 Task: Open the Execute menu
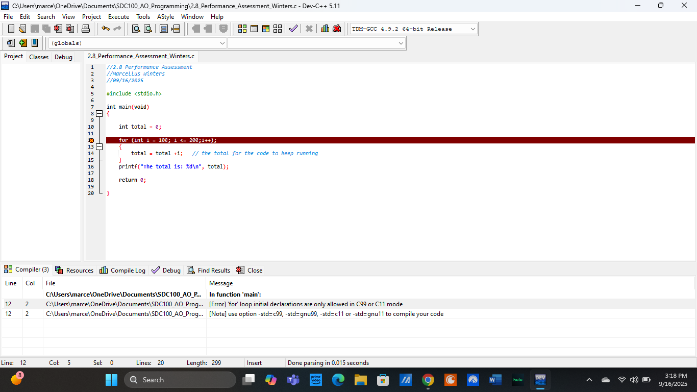(119, 17)
